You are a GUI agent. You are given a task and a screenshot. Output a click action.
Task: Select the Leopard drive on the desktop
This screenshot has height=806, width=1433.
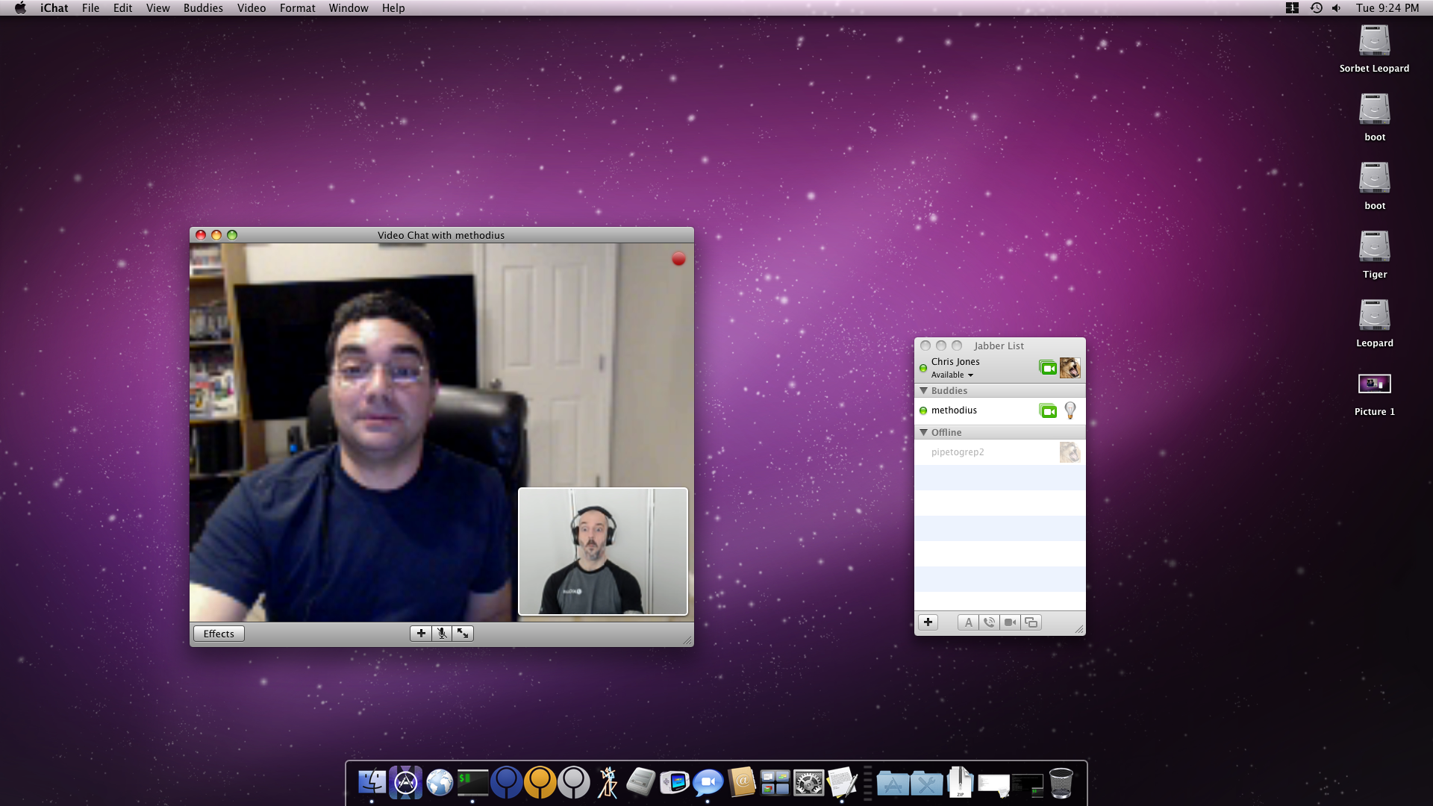point(1374,324)
